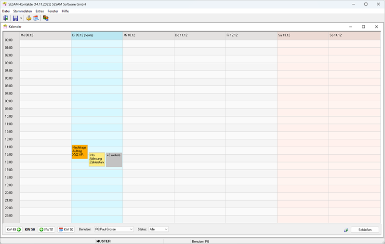The width and height of the screenshot is (385, 244).
Task: Click the small icon left of Schließen
Action: point(346,230)
